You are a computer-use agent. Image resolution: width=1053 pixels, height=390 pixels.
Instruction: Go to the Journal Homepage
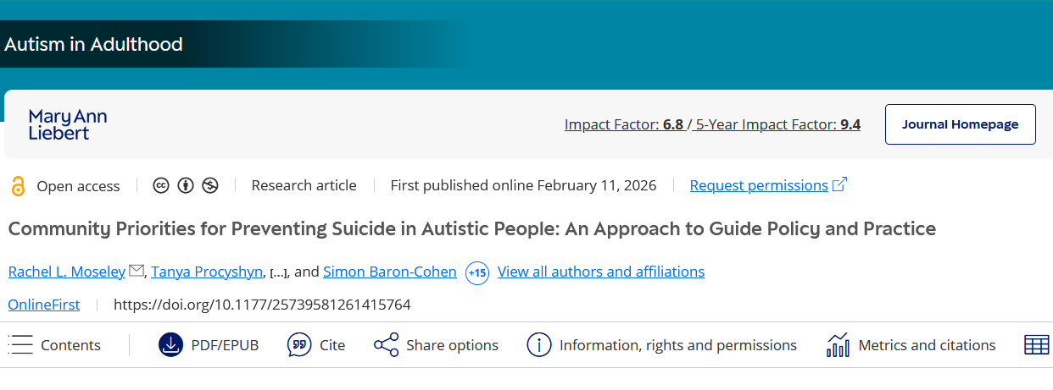point(960,124)
